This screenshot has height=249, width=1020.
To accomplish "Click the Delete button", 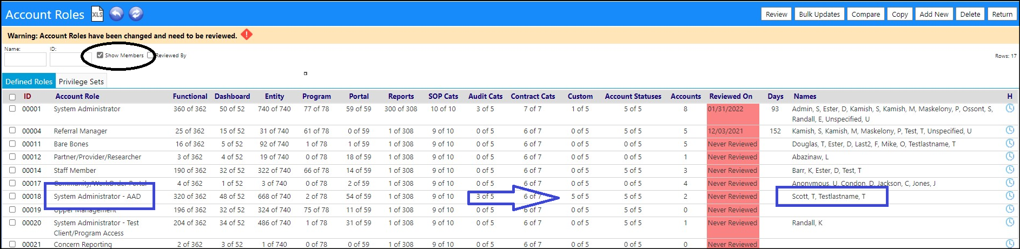I will point(970,15).
